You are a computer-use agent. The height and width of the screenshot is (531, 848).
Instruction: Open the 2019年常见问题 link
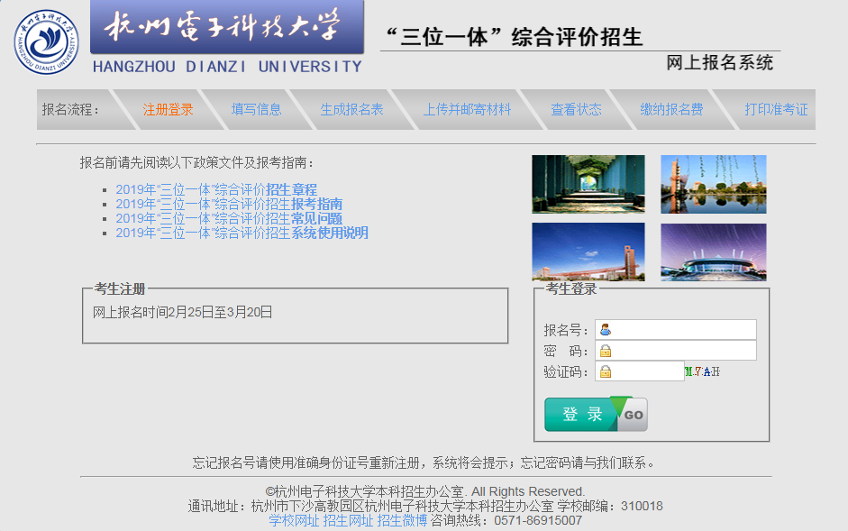[x=229, y=219]
